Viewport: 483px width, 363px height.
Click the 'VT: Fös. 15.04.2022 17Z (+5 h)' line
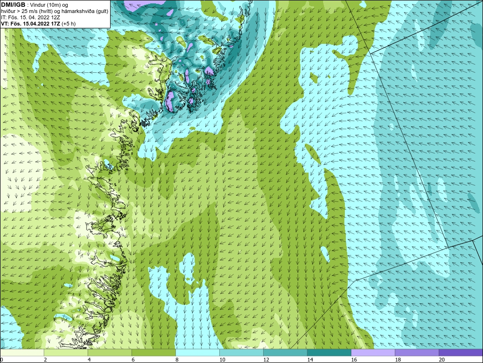tap(39, 23)
